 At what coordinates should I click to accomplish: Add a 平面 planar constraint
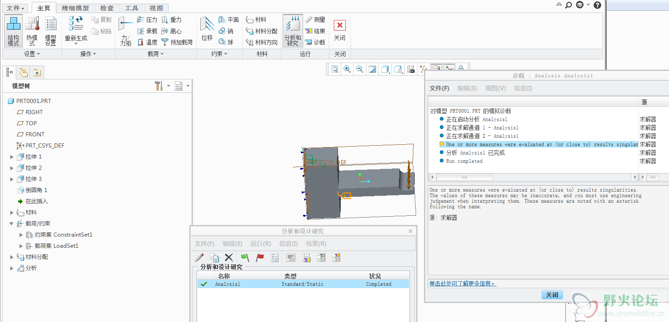point(229,20)
